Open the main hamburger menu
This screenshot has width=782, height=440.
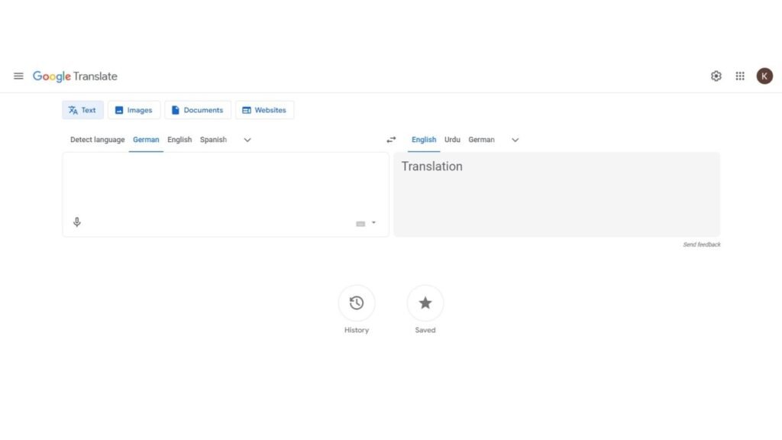[18, 76]
